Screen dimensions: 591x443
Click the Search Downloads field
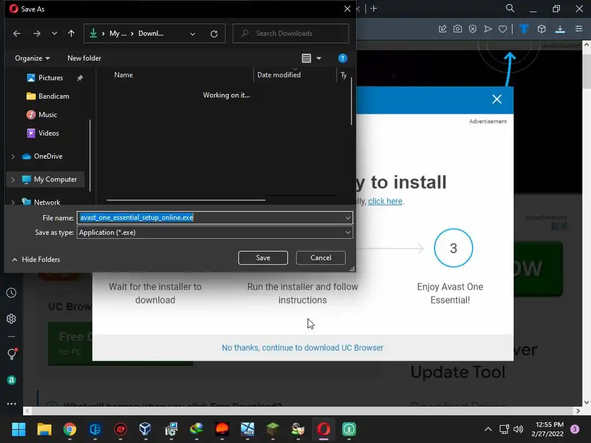point(291,33)
